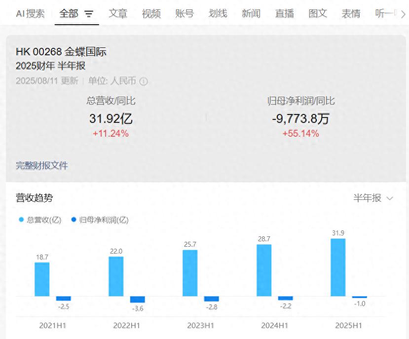Click the 2021H1 net profit bar above -2.5

pos(63,298)
